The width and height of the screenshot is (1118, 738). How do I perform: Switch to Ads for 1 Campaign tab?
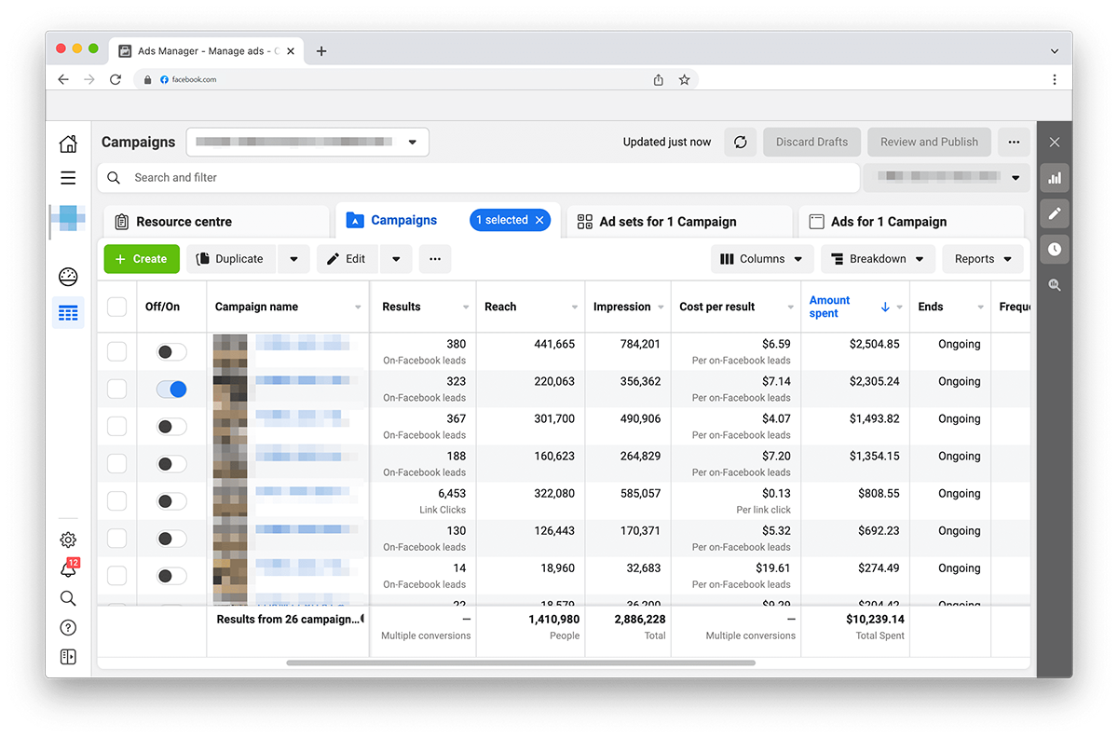911,222
